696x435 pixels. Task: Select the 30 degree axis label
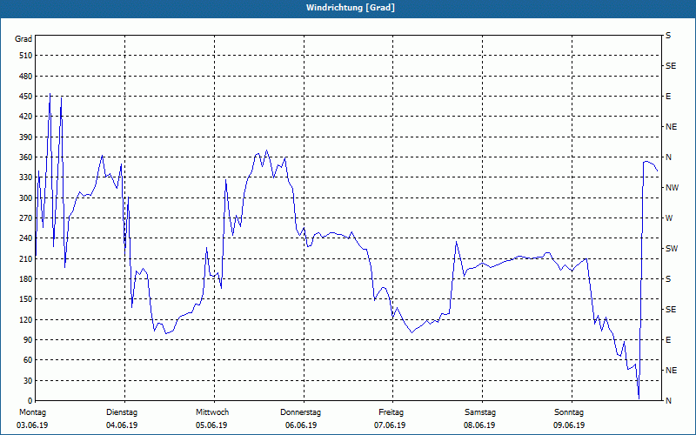(x=26, y=381)
